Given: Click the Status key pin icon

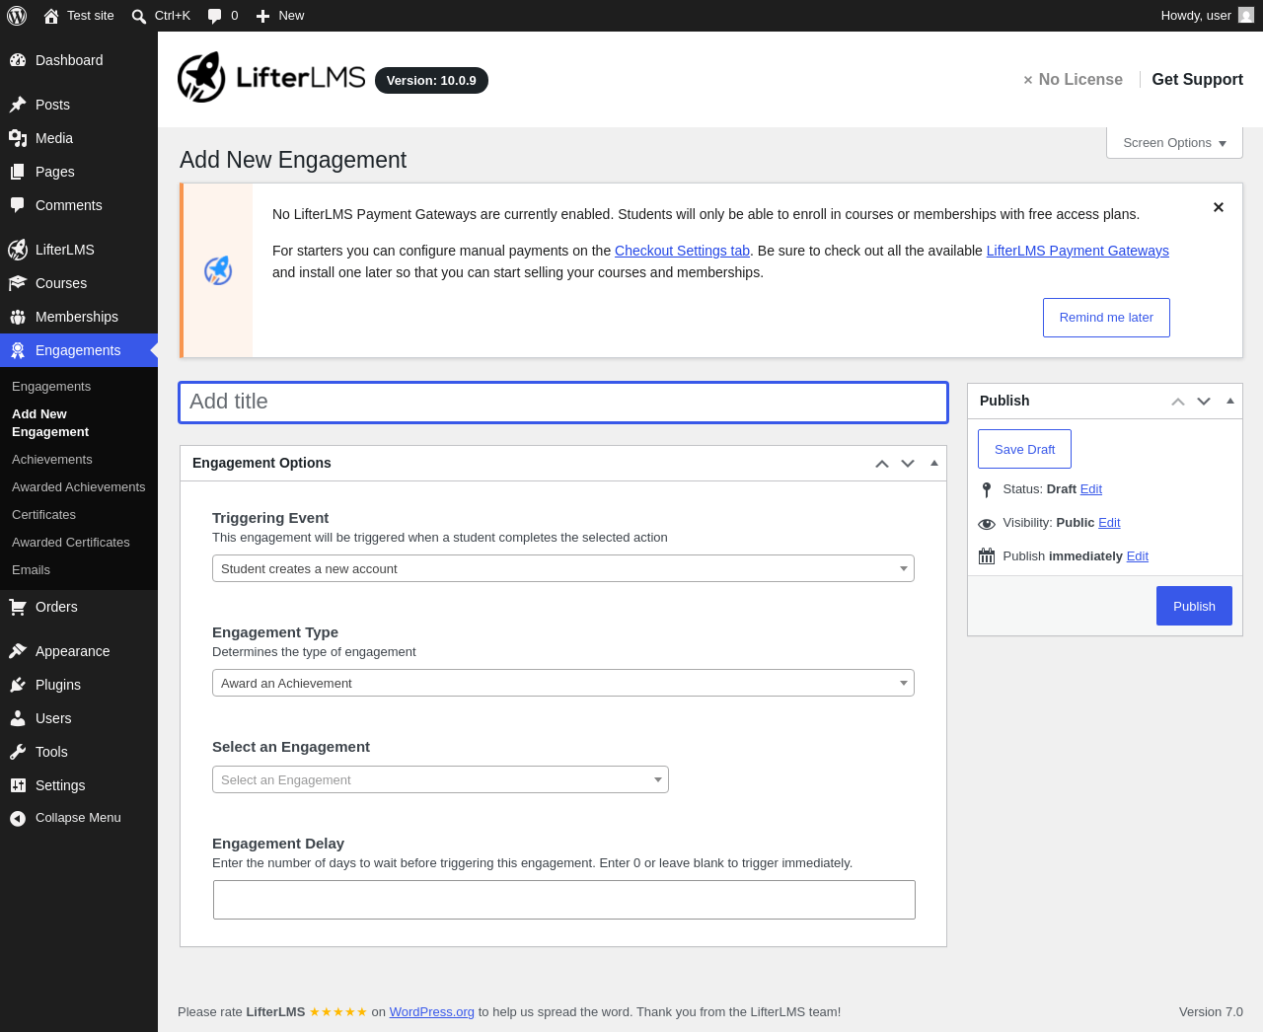Looking at the screenshot, I should [x=987, y=489].
